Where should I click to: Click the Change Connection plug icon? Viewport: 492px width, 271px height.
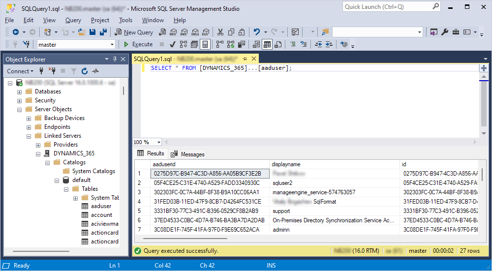[x=27, y=45]
